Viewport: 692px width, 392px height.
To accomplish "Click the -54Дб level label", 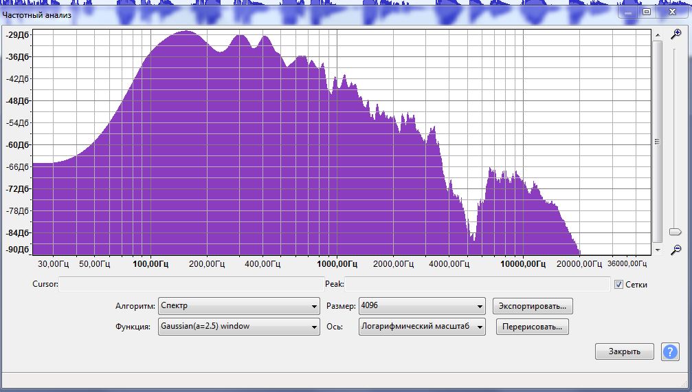I will point(18,122).
